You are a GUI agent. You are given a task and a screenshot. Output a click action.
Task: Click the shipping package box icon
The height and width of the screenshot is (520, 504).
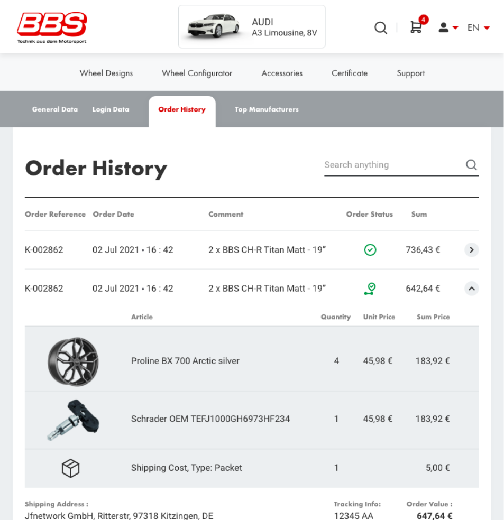71,468
